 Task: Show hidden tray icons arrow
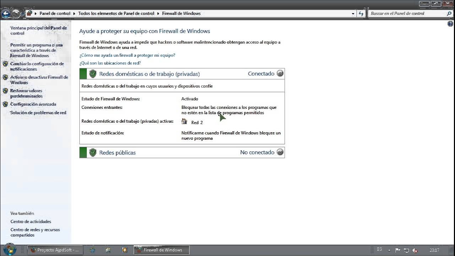coord(389,250)
